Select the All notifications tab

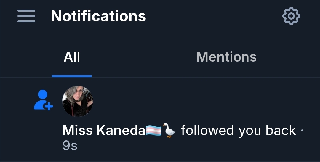(72, 57)
